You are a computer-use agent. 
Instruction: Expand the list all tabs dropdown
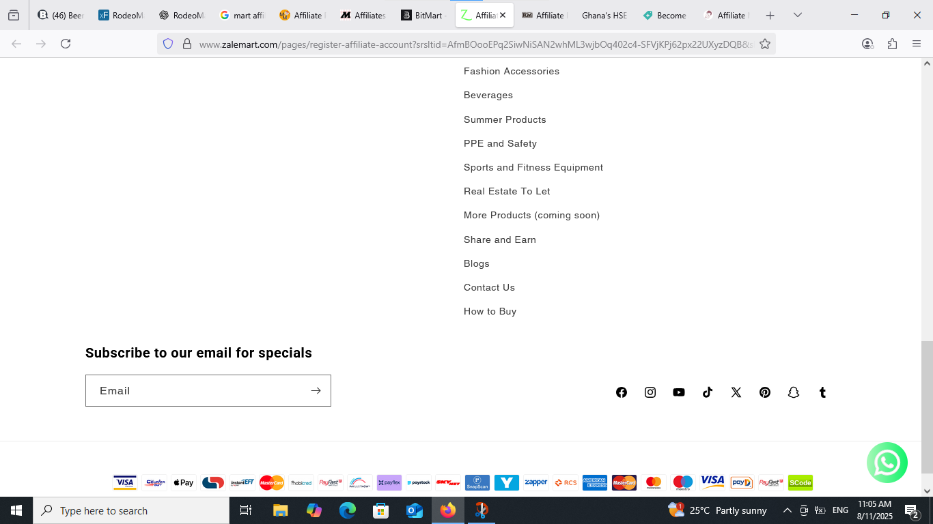pyautogui.click(x=797, y=15)
